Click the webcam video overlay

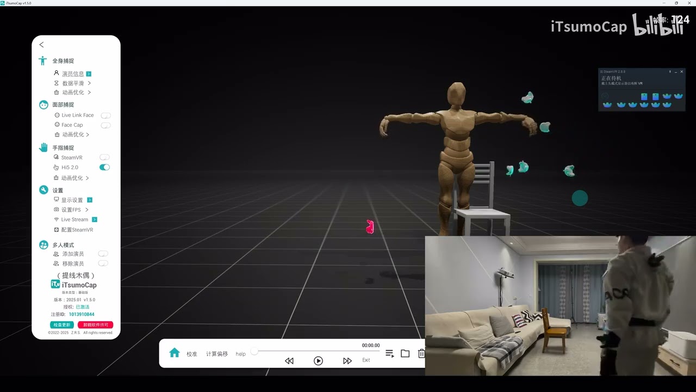click(x=560, y=305)
